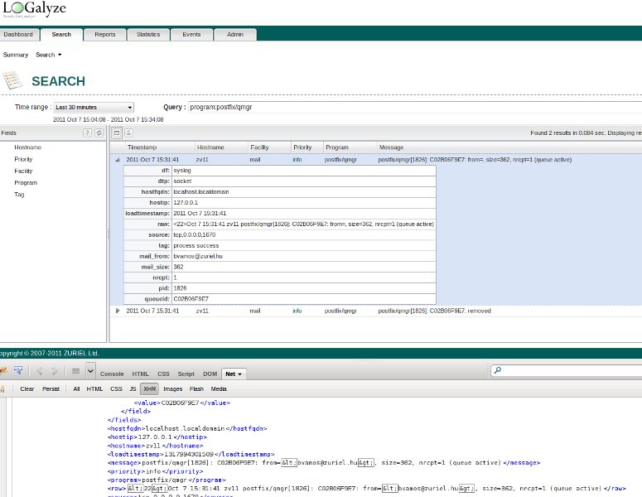Viewport: 642px width, 497px height.
Task: Click the Firebug back arrow icon
Action: (x=39, y=372)
